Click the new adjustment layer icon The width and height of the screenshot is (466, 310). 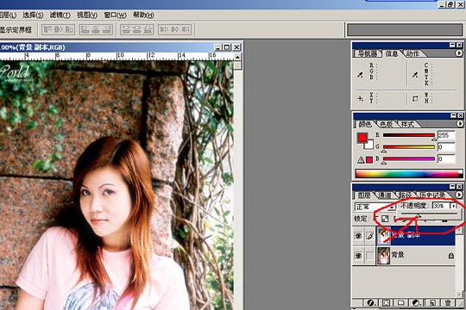tap(417, 302)
